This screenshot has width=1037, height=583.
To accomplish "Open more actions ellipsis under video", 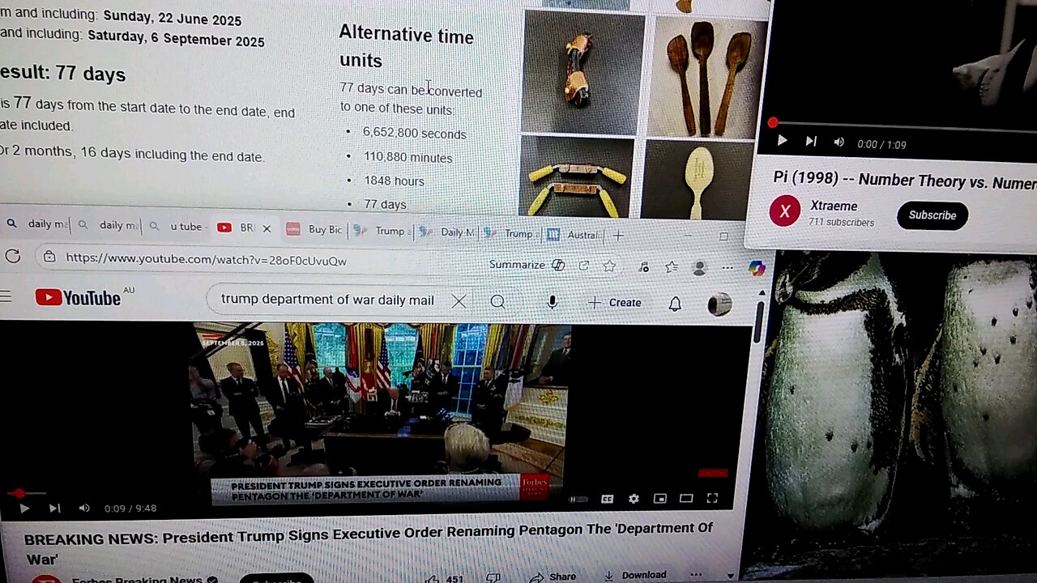I will 696,576.
